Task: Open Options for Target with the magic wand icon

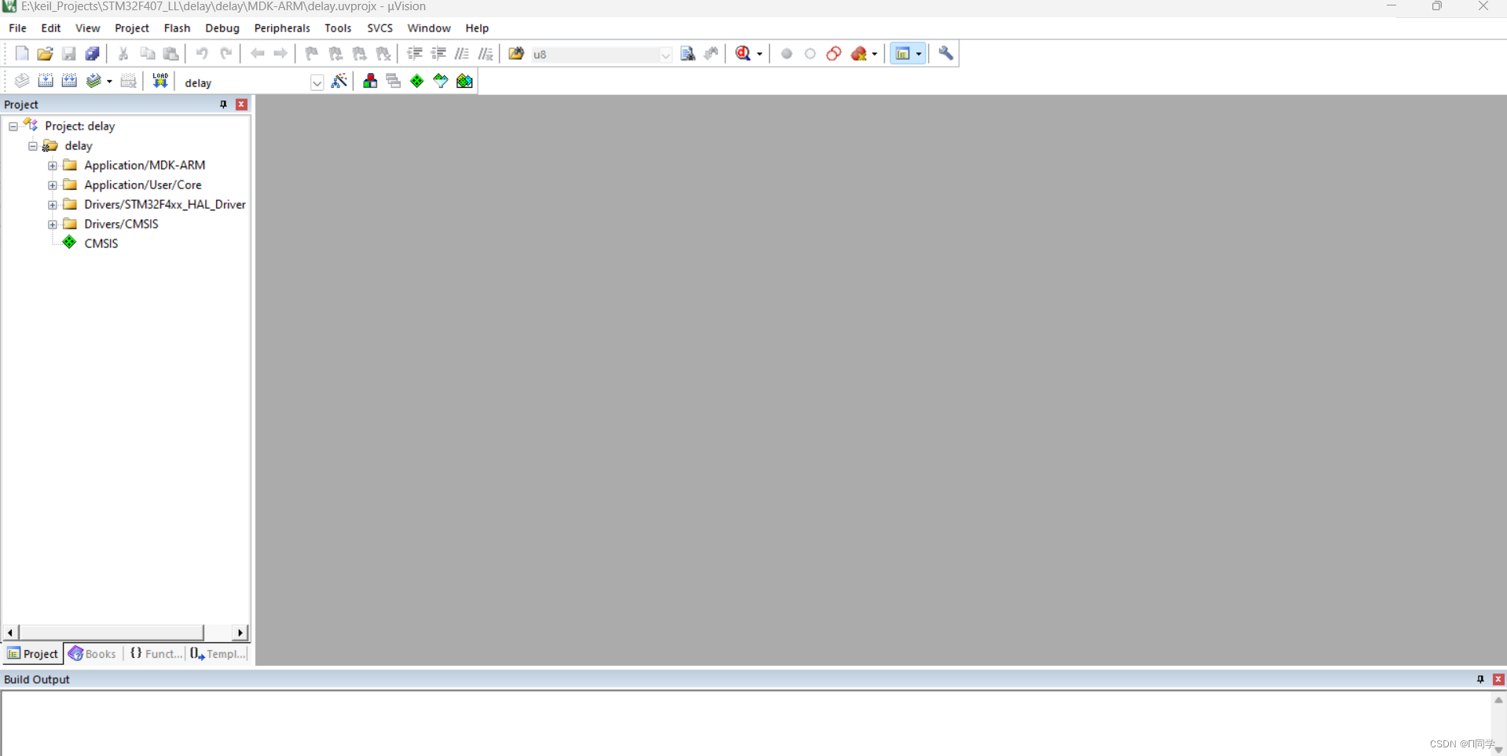Action: [339, 81]
